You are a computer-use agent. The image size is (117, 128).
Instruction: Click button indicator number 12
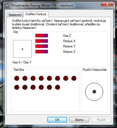(41, 87)
